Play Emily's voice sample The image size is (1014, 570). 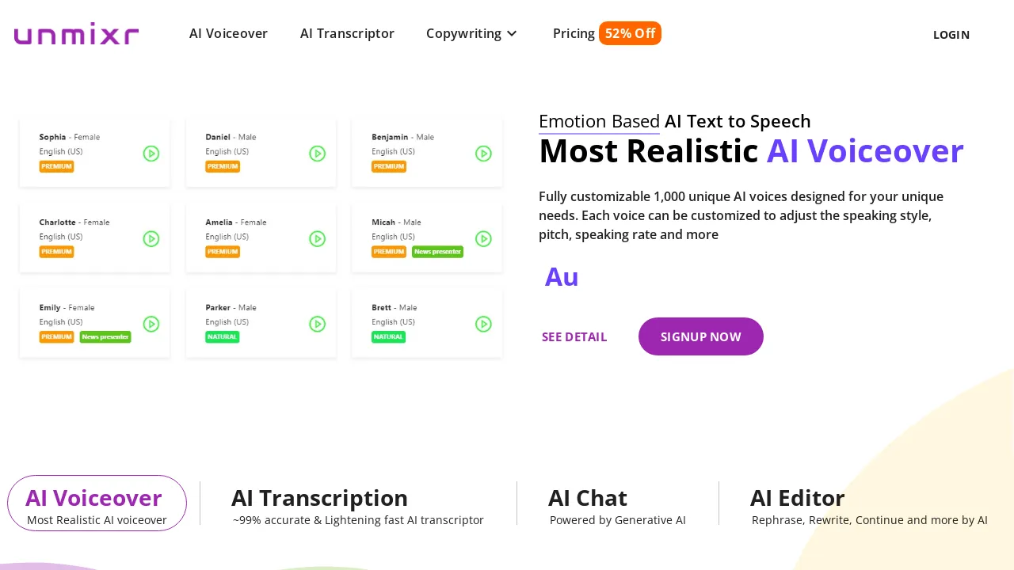151,324
